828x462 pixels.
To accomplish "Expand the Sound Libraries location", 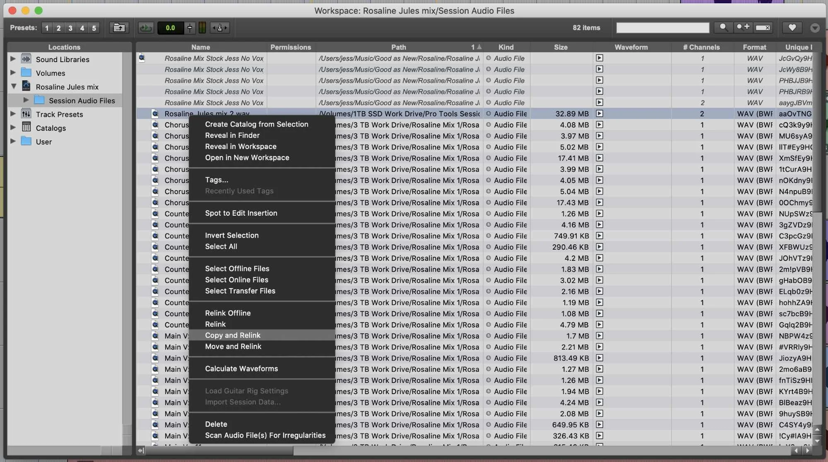I will pyautogui.click(x=13, y=59).
